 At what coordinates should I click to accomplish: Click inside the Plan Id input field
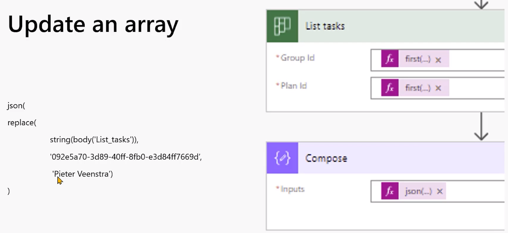click(x=476, y=88)
